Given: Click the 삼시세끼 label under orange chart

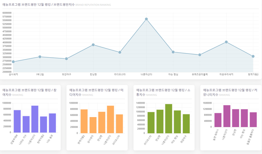Looking at the screenshot, I should [90, 139].
